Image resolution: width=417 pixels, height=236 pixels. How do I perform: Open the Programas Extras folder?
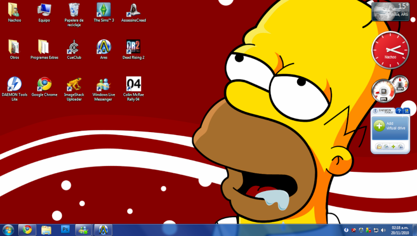coord(44,50)
